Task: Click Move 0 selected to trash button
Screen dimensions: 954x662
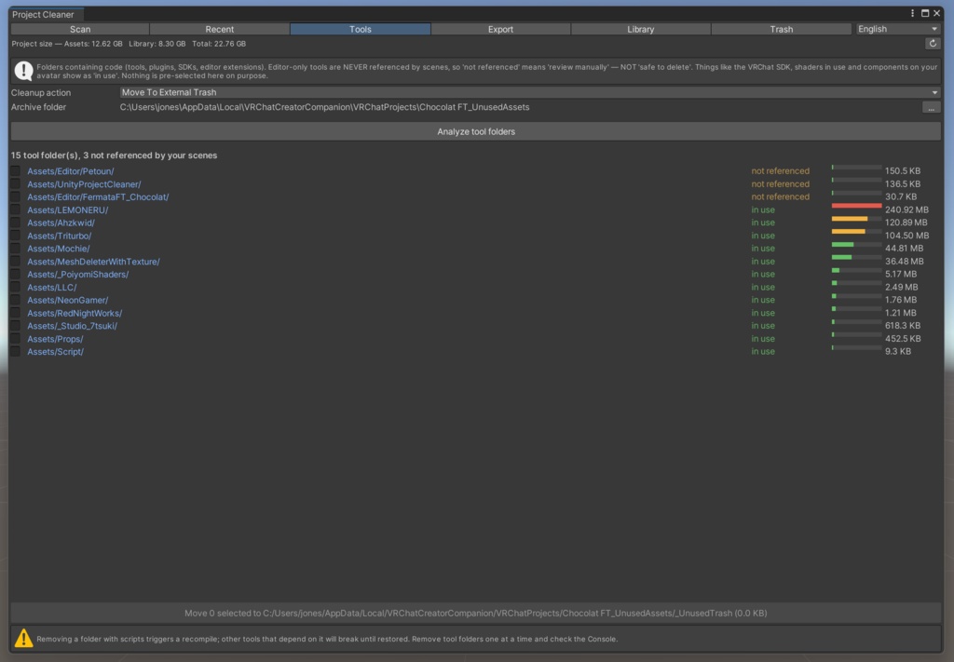Action: point(476,613)
